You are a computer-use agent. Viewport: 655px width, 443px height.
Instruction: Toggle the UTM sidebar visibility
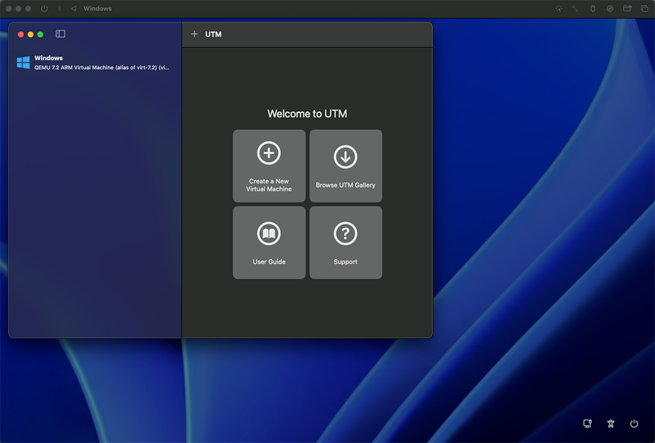coord(60,34)
